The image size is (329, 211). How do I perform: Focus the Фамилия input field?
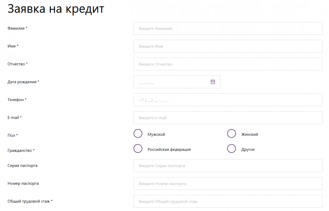pyautogui.click(x=228, y=28)
